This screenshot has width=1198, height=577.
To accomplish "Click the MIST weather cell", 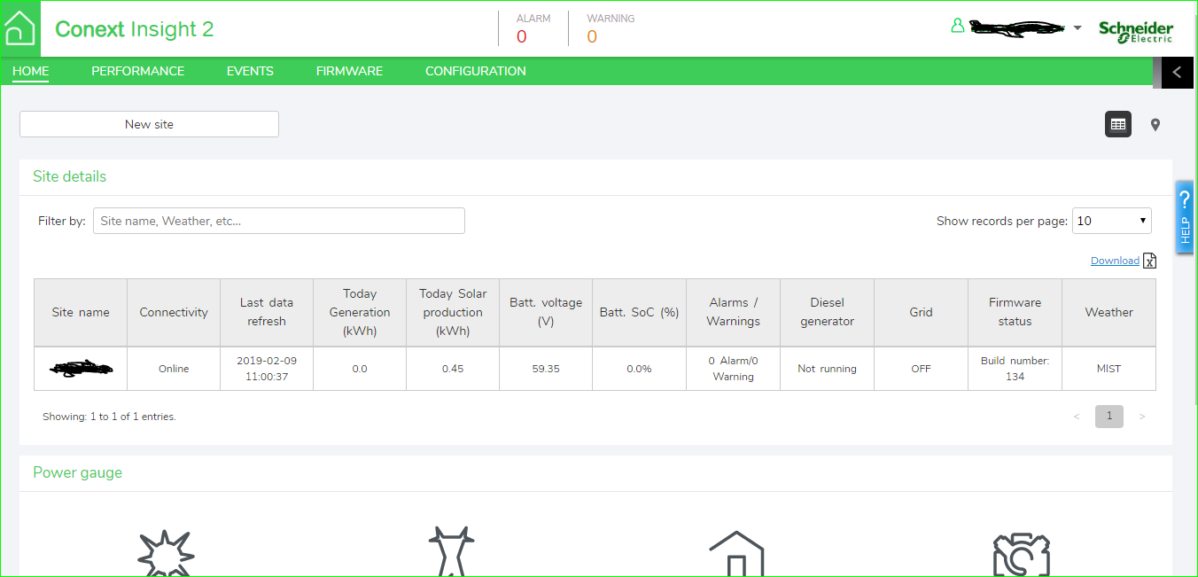I will click(1109, 369).
